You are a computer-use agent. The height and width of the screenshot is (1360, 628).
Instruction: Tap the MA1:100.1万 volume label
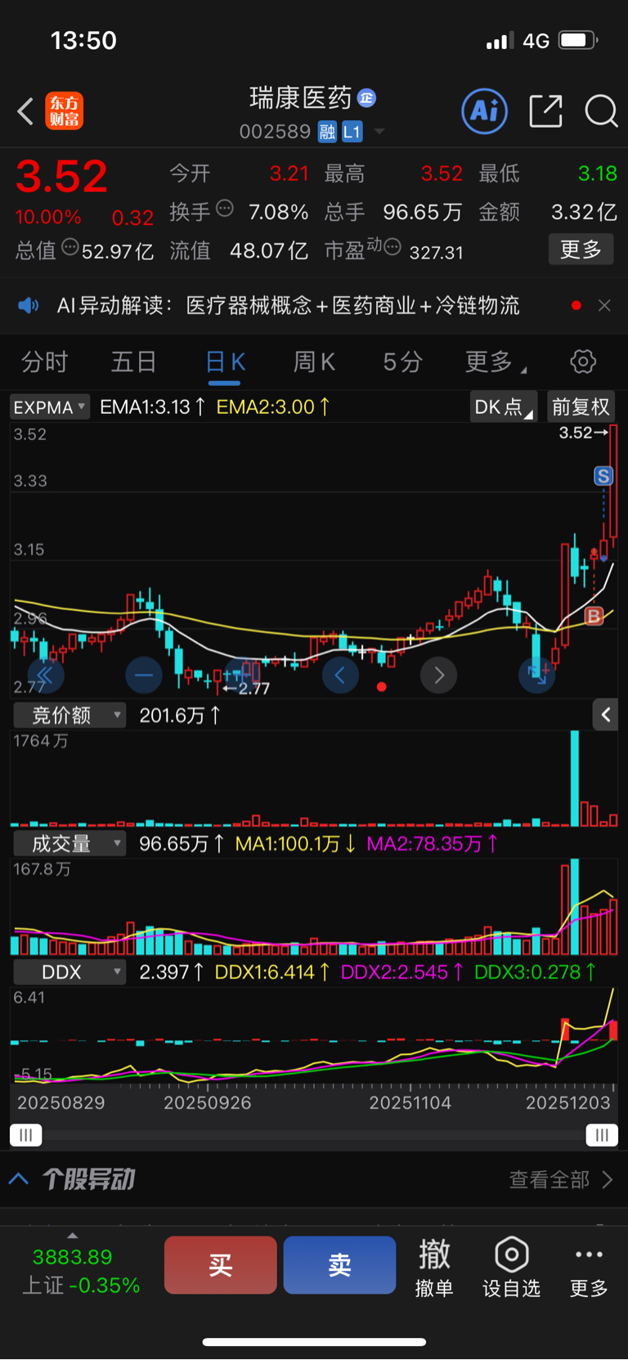coord(295,843)
